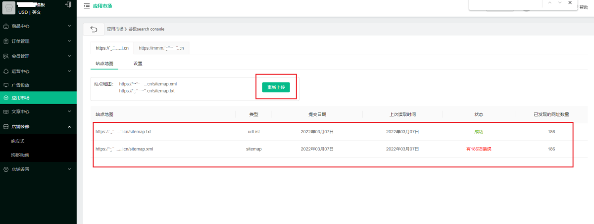The width and height of the screenshot is (594, 224).
Task: Close the browser find bar
Action: coord(570,3)
